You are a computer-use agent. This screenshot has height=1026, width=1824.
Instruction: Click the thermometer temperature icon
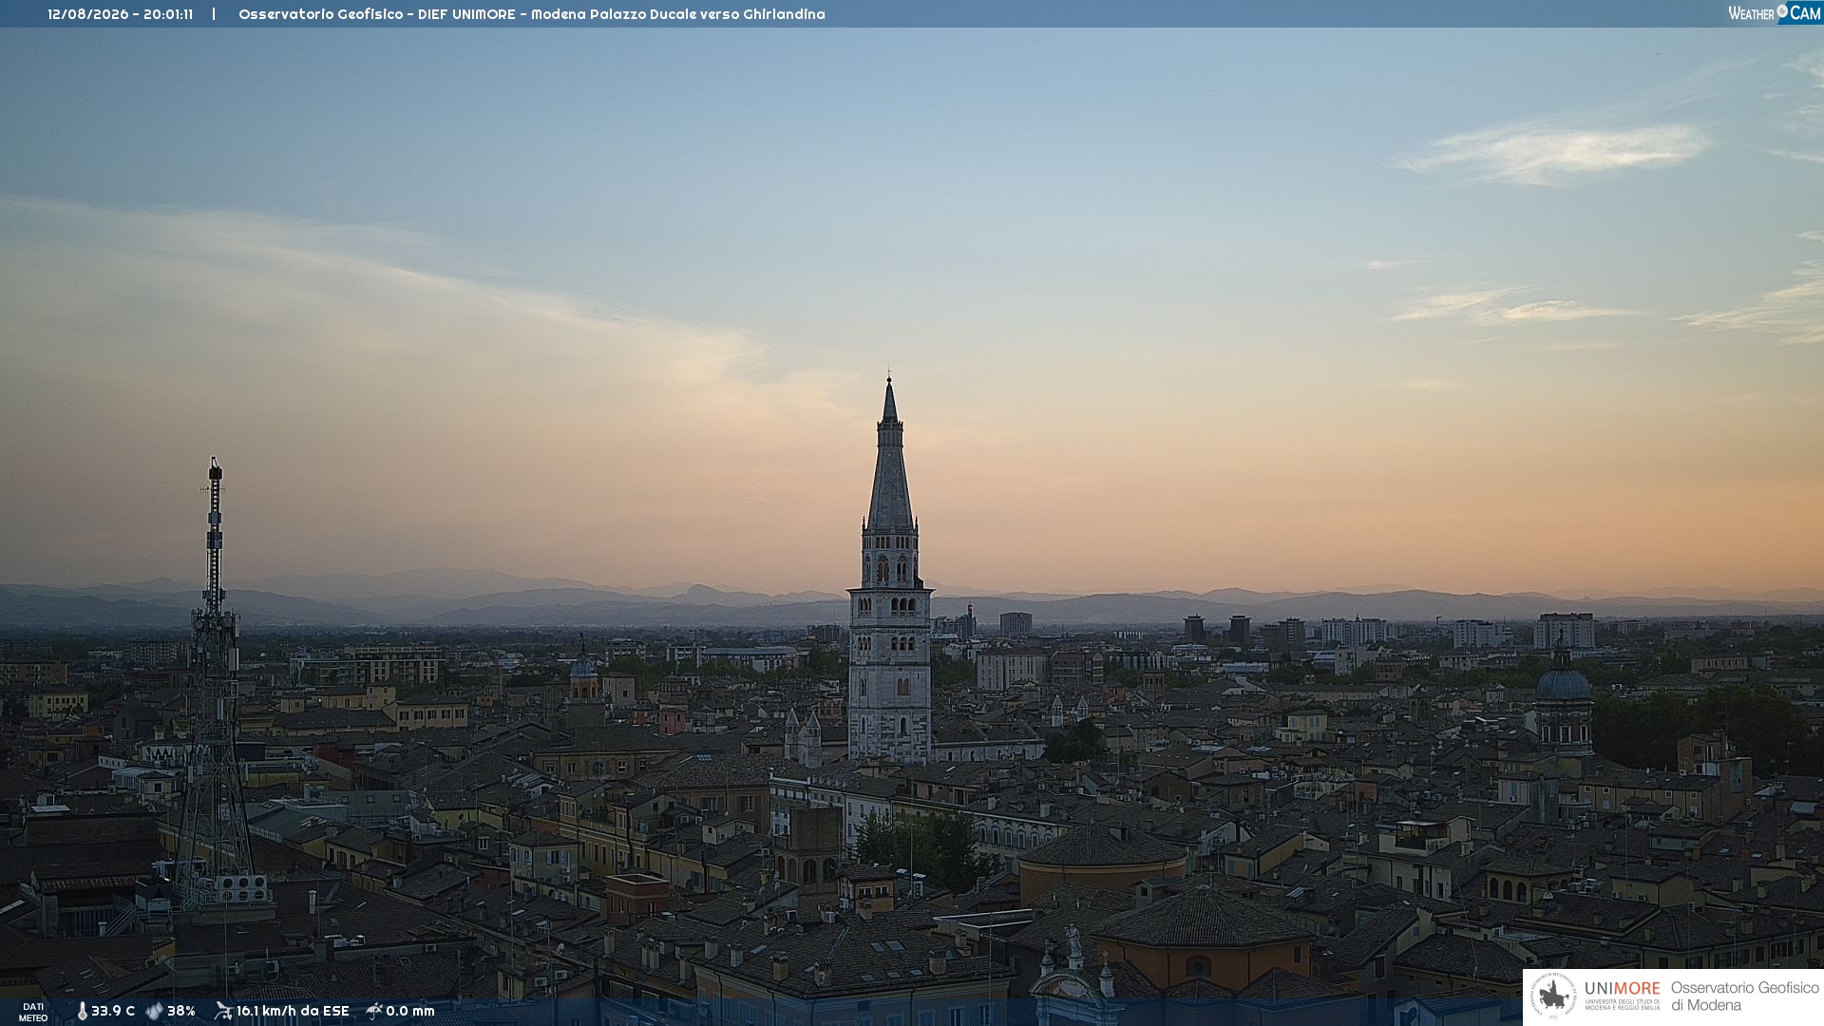point(82,1012)
